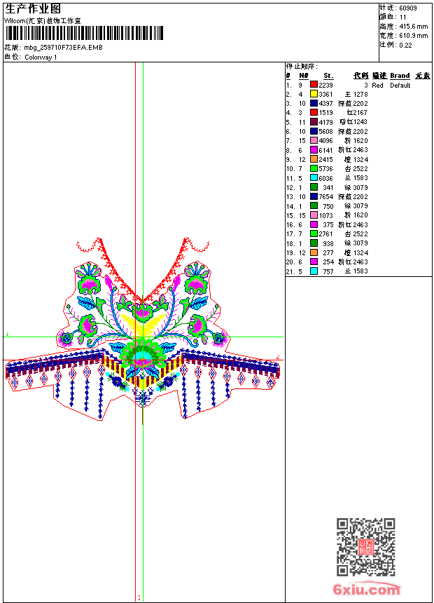
Task: Select the 'Default' brand entry
Action: click(400, 86)
